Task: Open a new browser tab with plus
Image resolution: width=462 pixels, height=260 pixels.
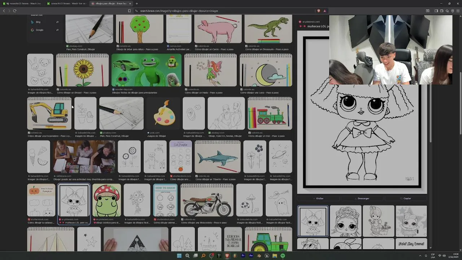Action: pos(136,4)
